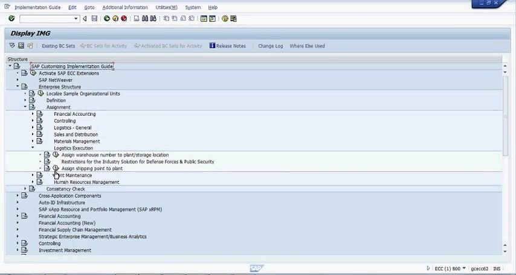Viewport: 516px width, 275px height.
Task: Open documentation icon for Sales and Distribution
Action: click(x=39, y=134)
